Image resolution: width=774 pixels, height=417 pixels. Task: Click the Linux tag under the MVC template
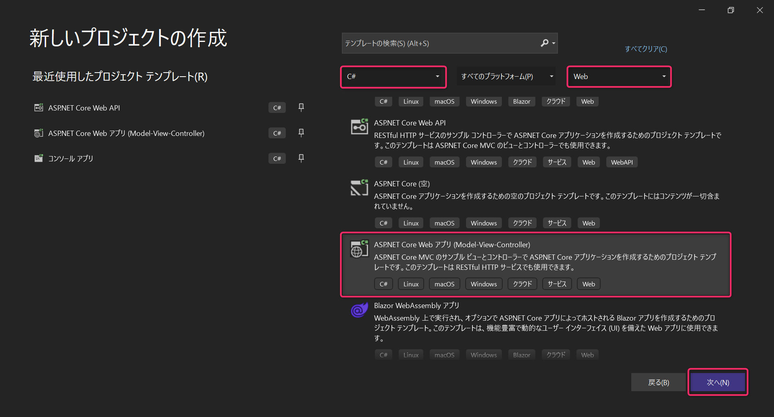(410, 284)
